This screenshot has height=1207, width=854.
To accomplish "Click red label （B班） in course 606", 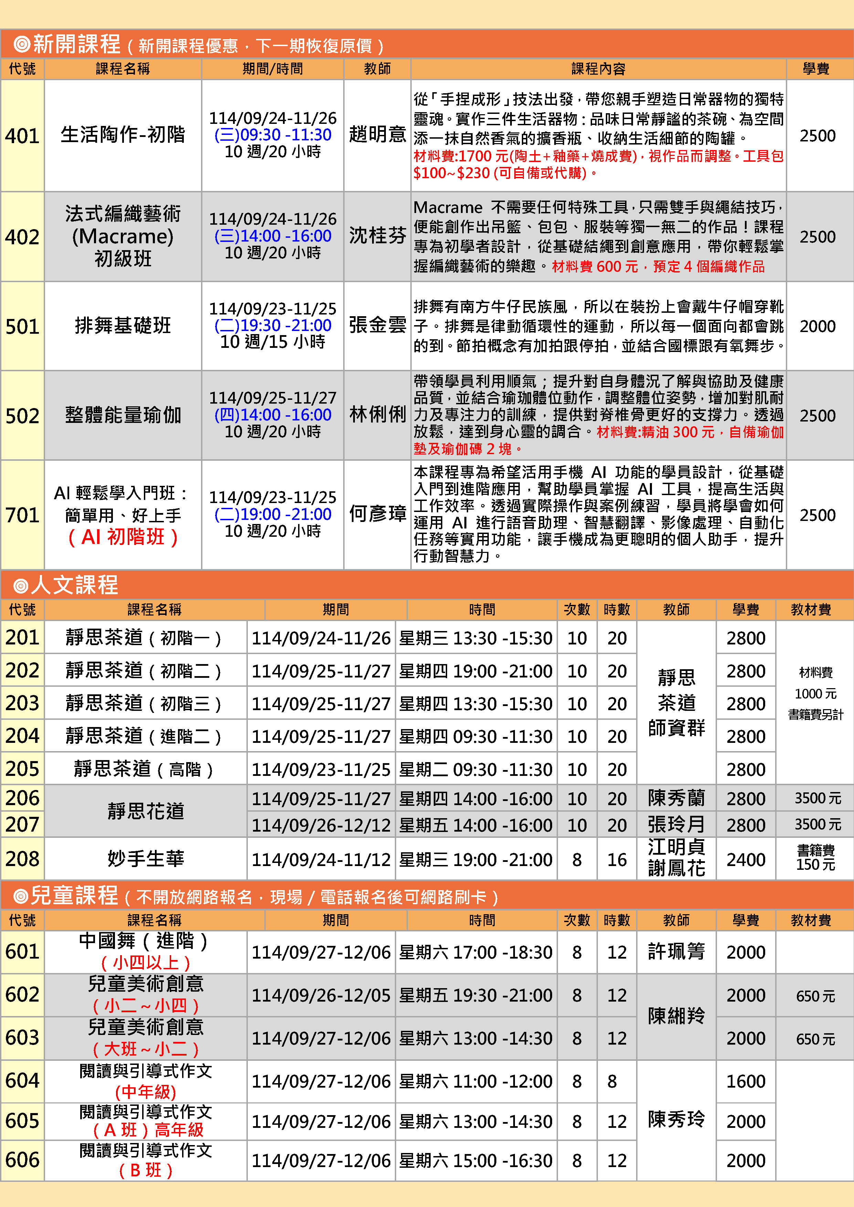I will click(146, 1170).
